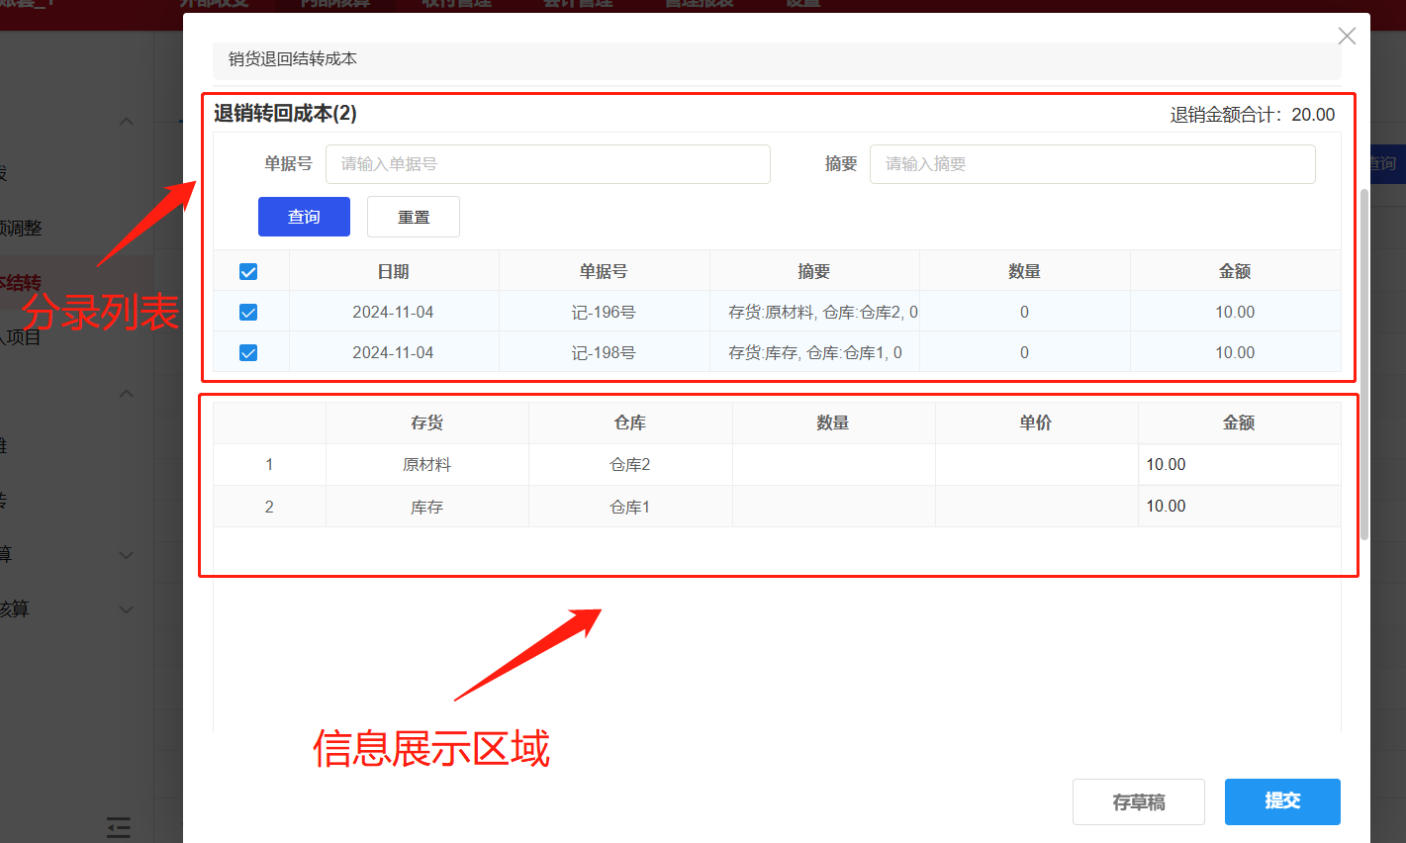Open the 设置 menu
The width and height of the screenshot is (1406, 843).
pyautogui.click(x=801, y=4)
